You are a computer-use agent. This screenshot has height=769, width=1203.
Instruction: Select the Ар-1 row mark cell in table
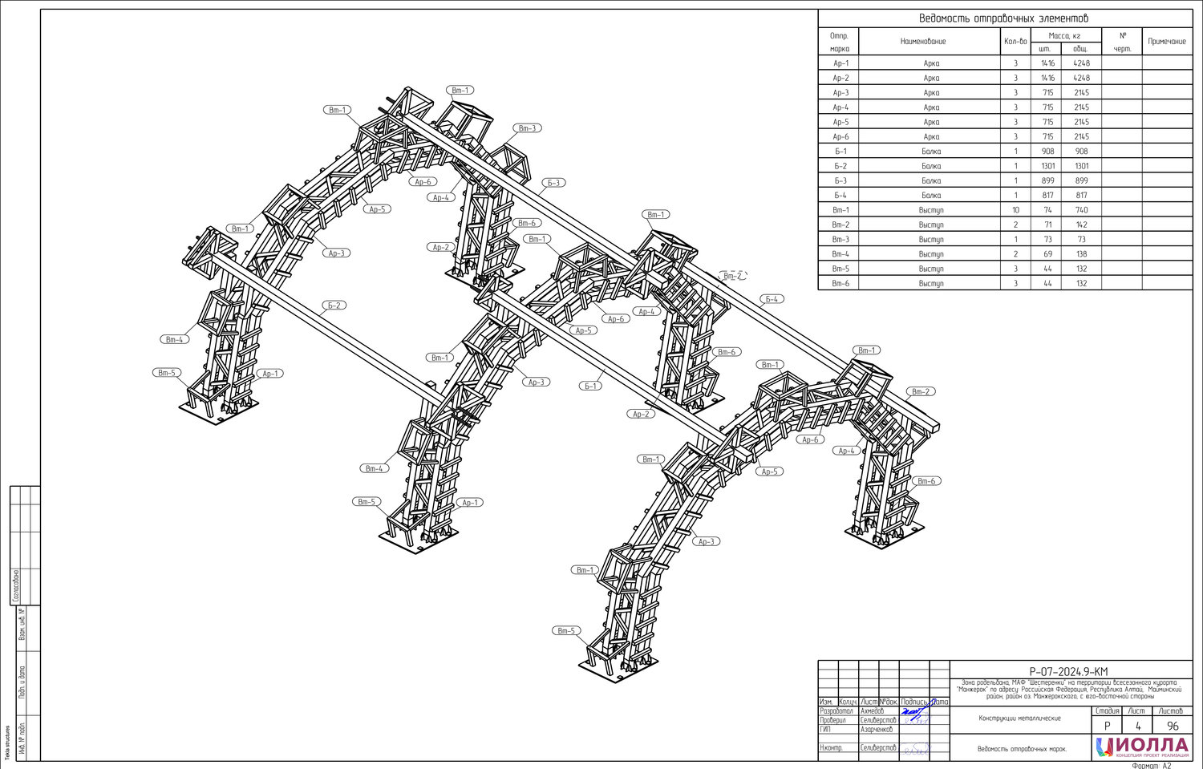coord(840,63)
